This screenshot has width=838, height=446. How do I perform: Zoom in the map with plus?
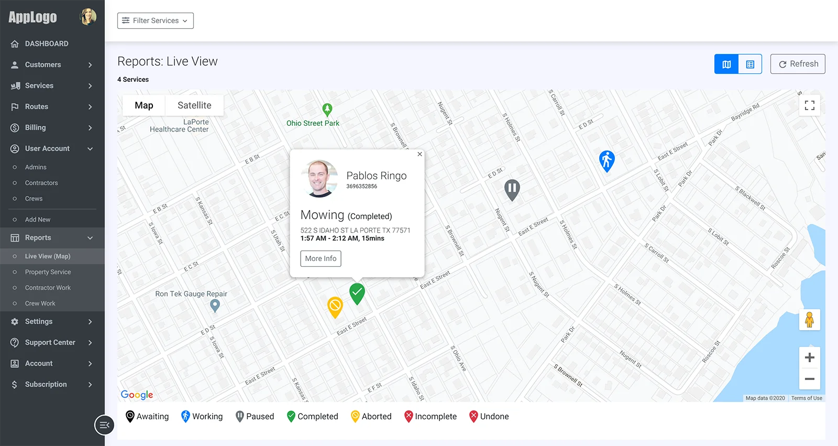(x=810, y=357)
